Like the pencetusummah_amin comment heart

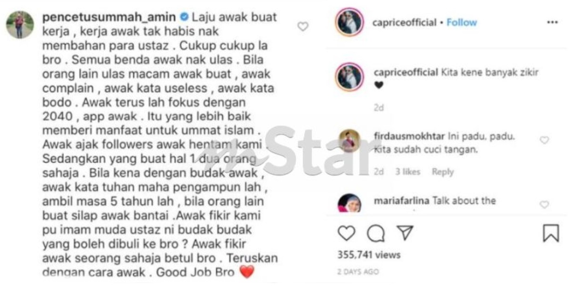tap(303, 27)
